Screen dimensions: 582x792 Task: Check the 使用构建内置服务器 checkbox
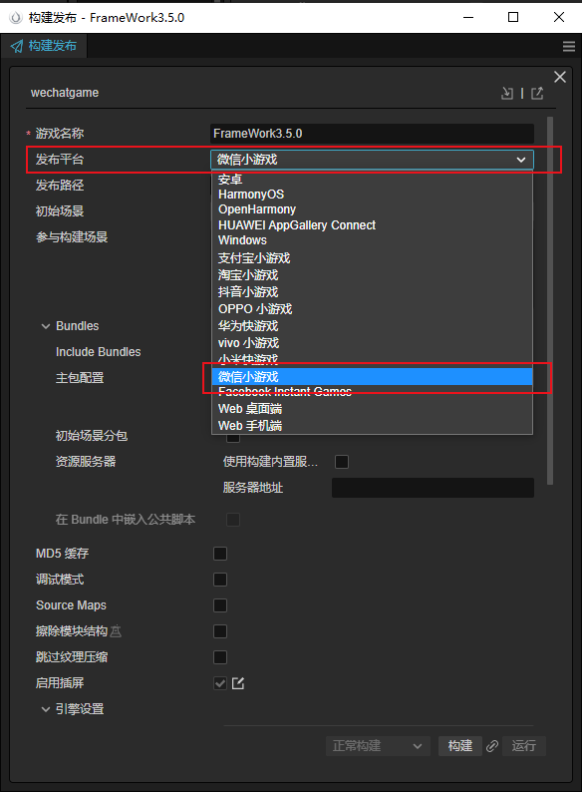click(342, 462)
